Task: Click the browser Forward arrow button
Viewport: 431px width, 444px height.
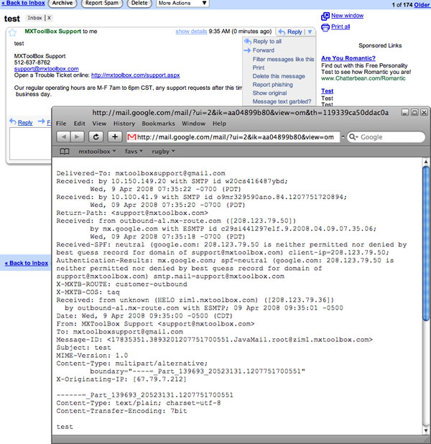Action: pyautogui.click(x=78, y=137)
